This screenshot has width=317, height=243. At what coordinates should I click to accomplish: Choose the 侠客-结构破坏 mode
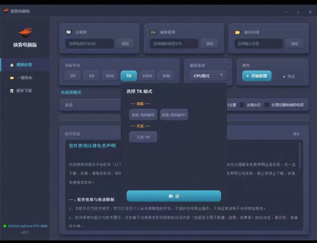tap(143, 115)
